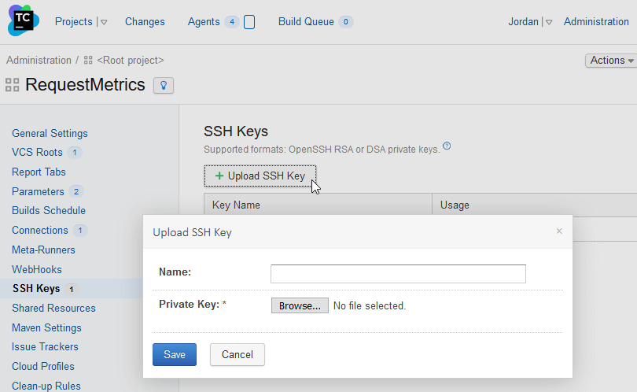
Task: Click the root project grid icon
Action: pyautogui.click(x=88, y=60)
